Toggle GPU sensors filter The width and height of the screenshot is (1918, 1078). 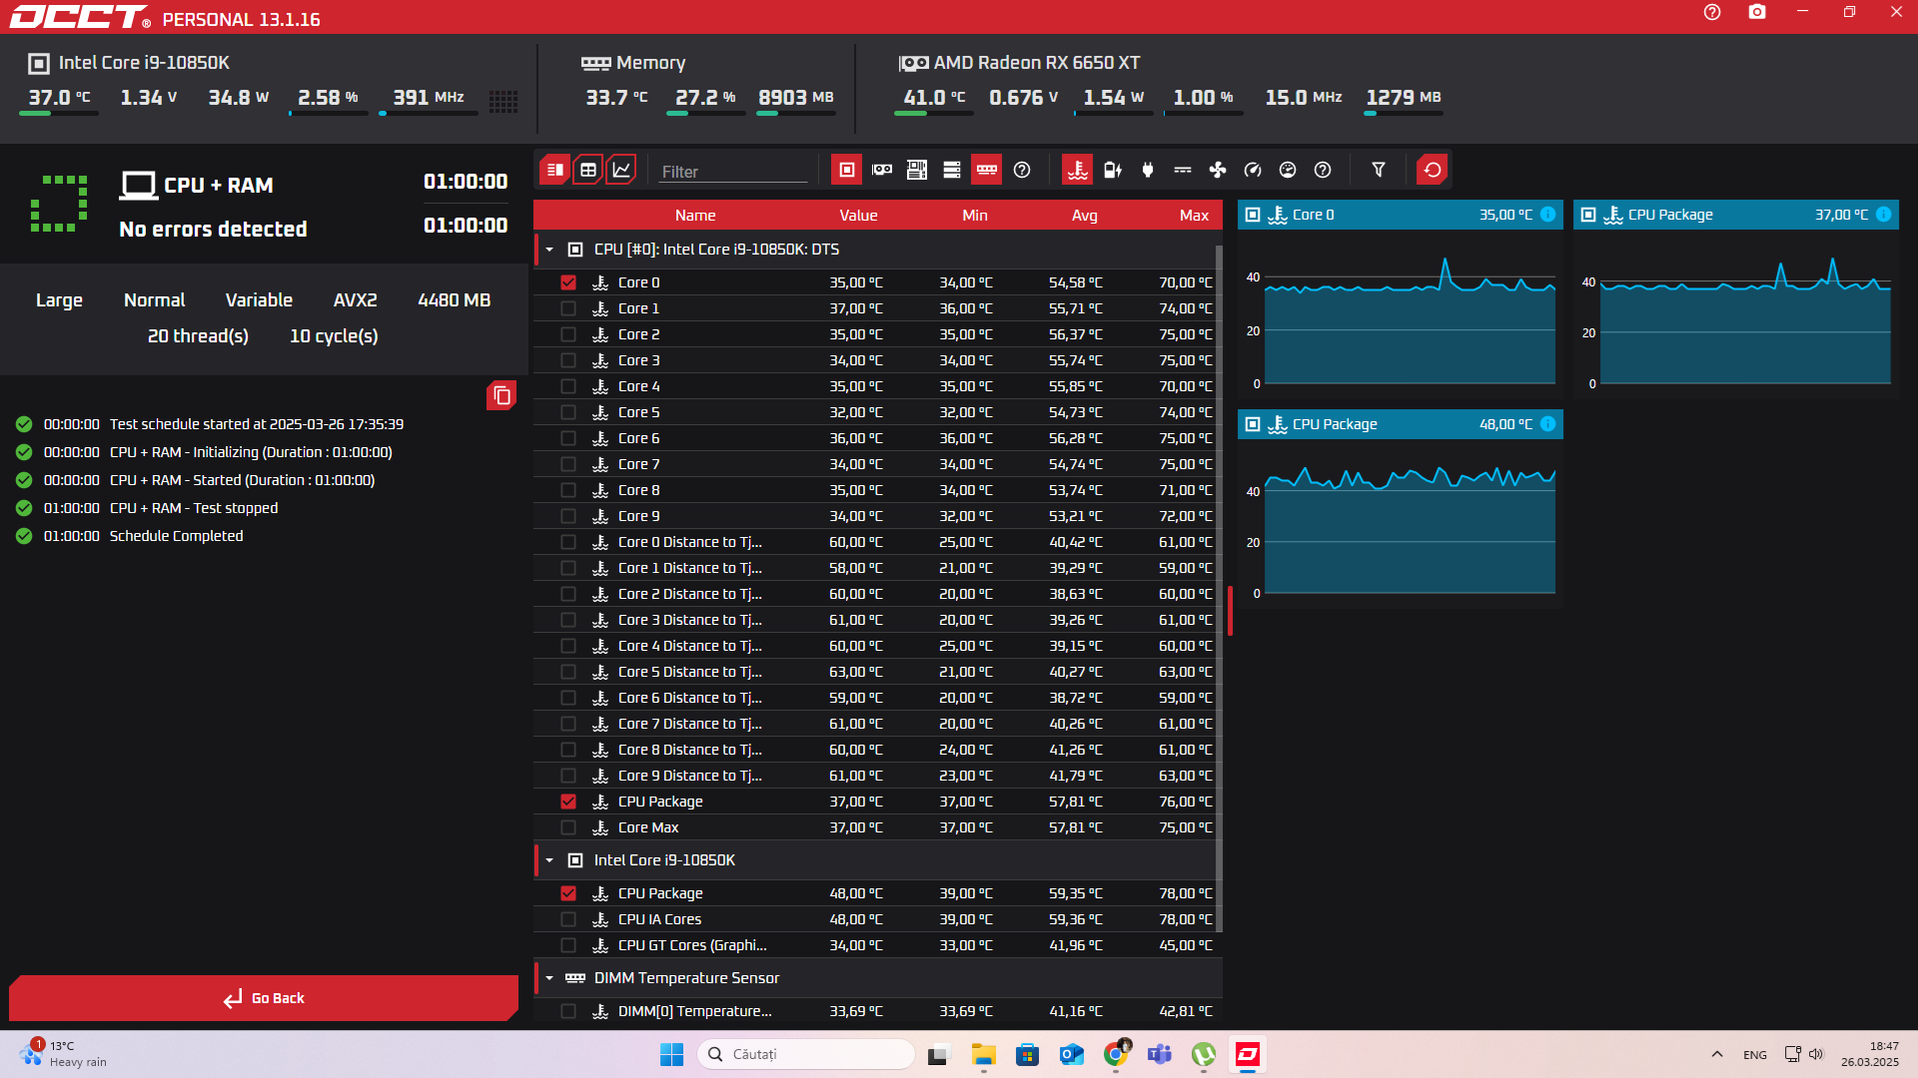pyautogui.click(x=882, y=170)
